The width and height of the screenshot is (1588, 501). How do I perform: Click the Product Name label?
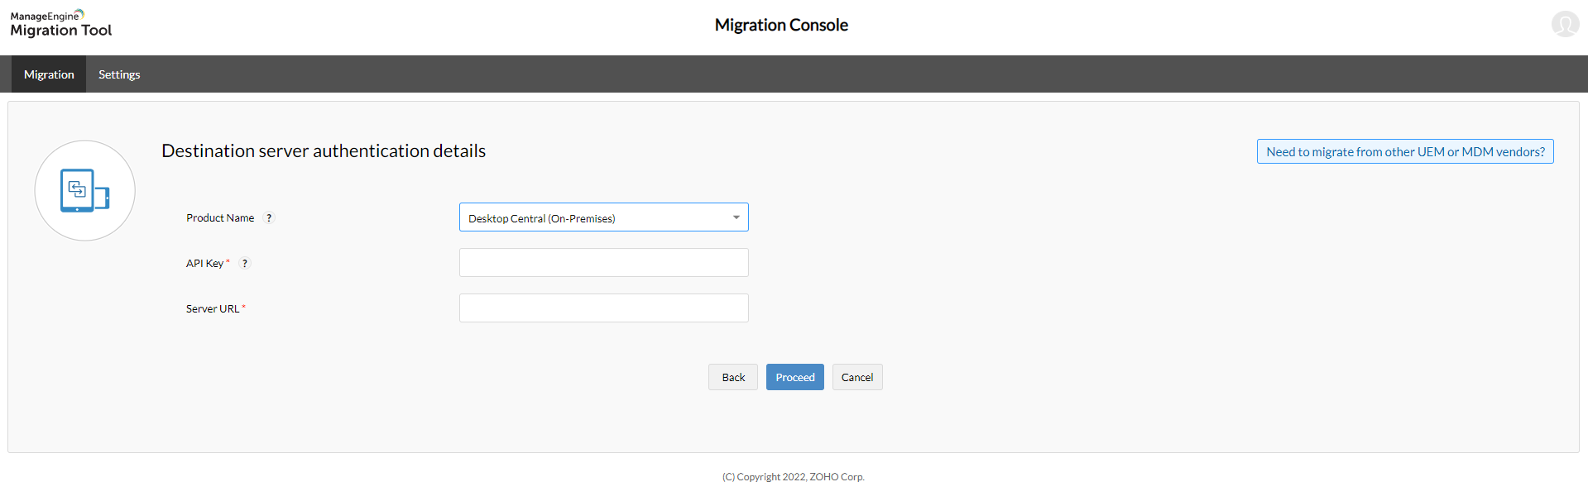(220, 218)
